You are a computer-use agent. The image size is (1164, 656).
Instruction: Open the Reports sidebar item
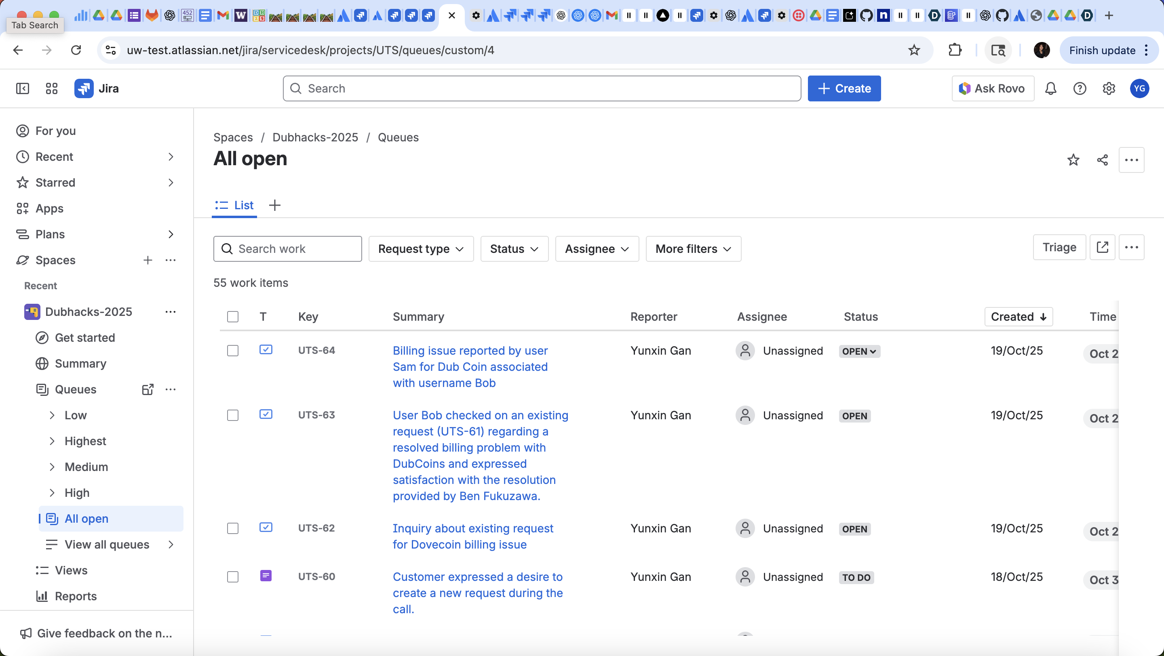pos(76,596)
